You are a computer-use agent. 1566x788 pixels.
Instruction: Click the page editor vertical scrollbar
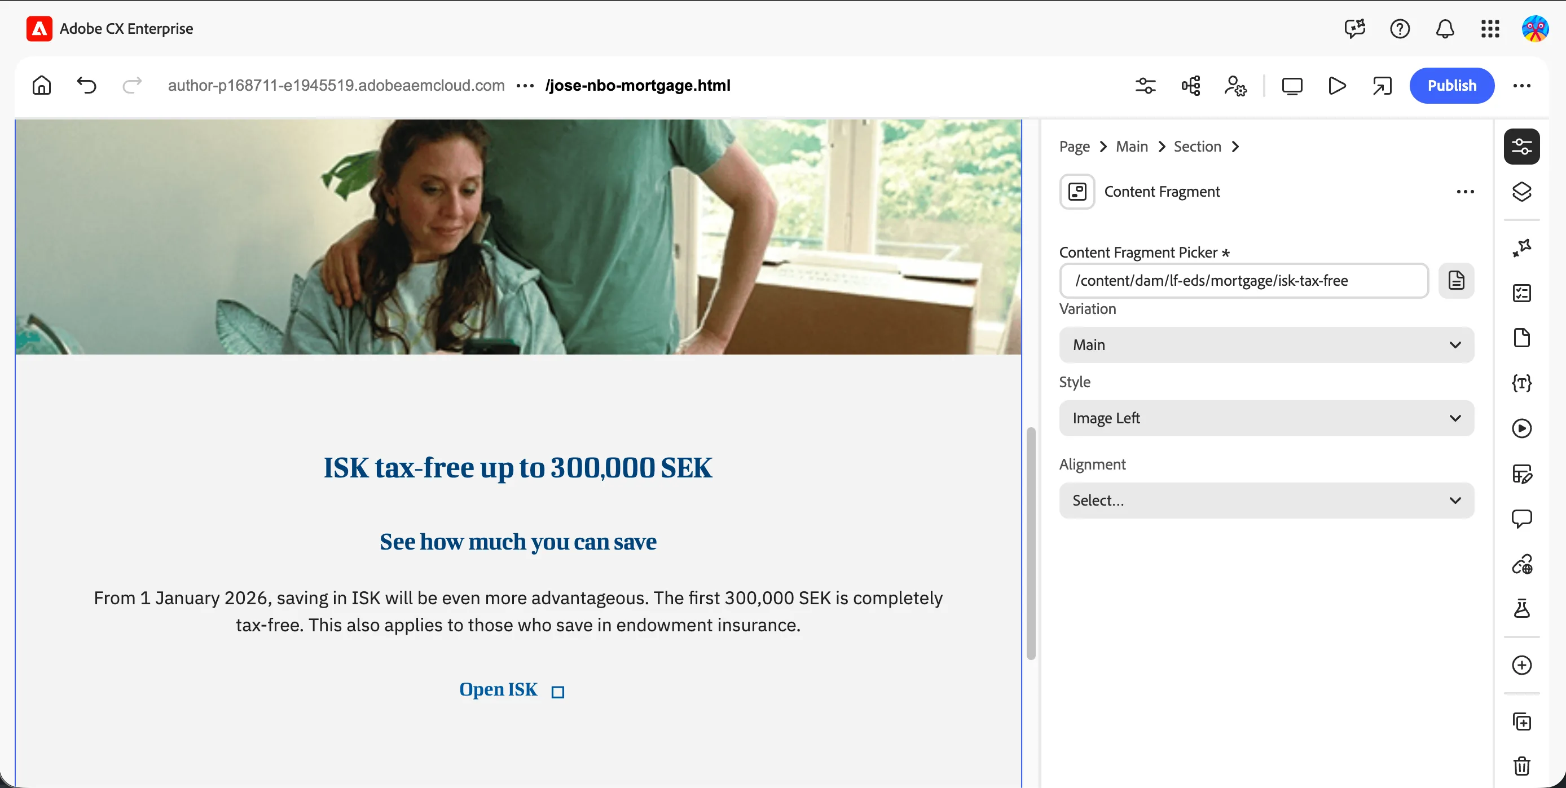click(x=1031, y=543)
